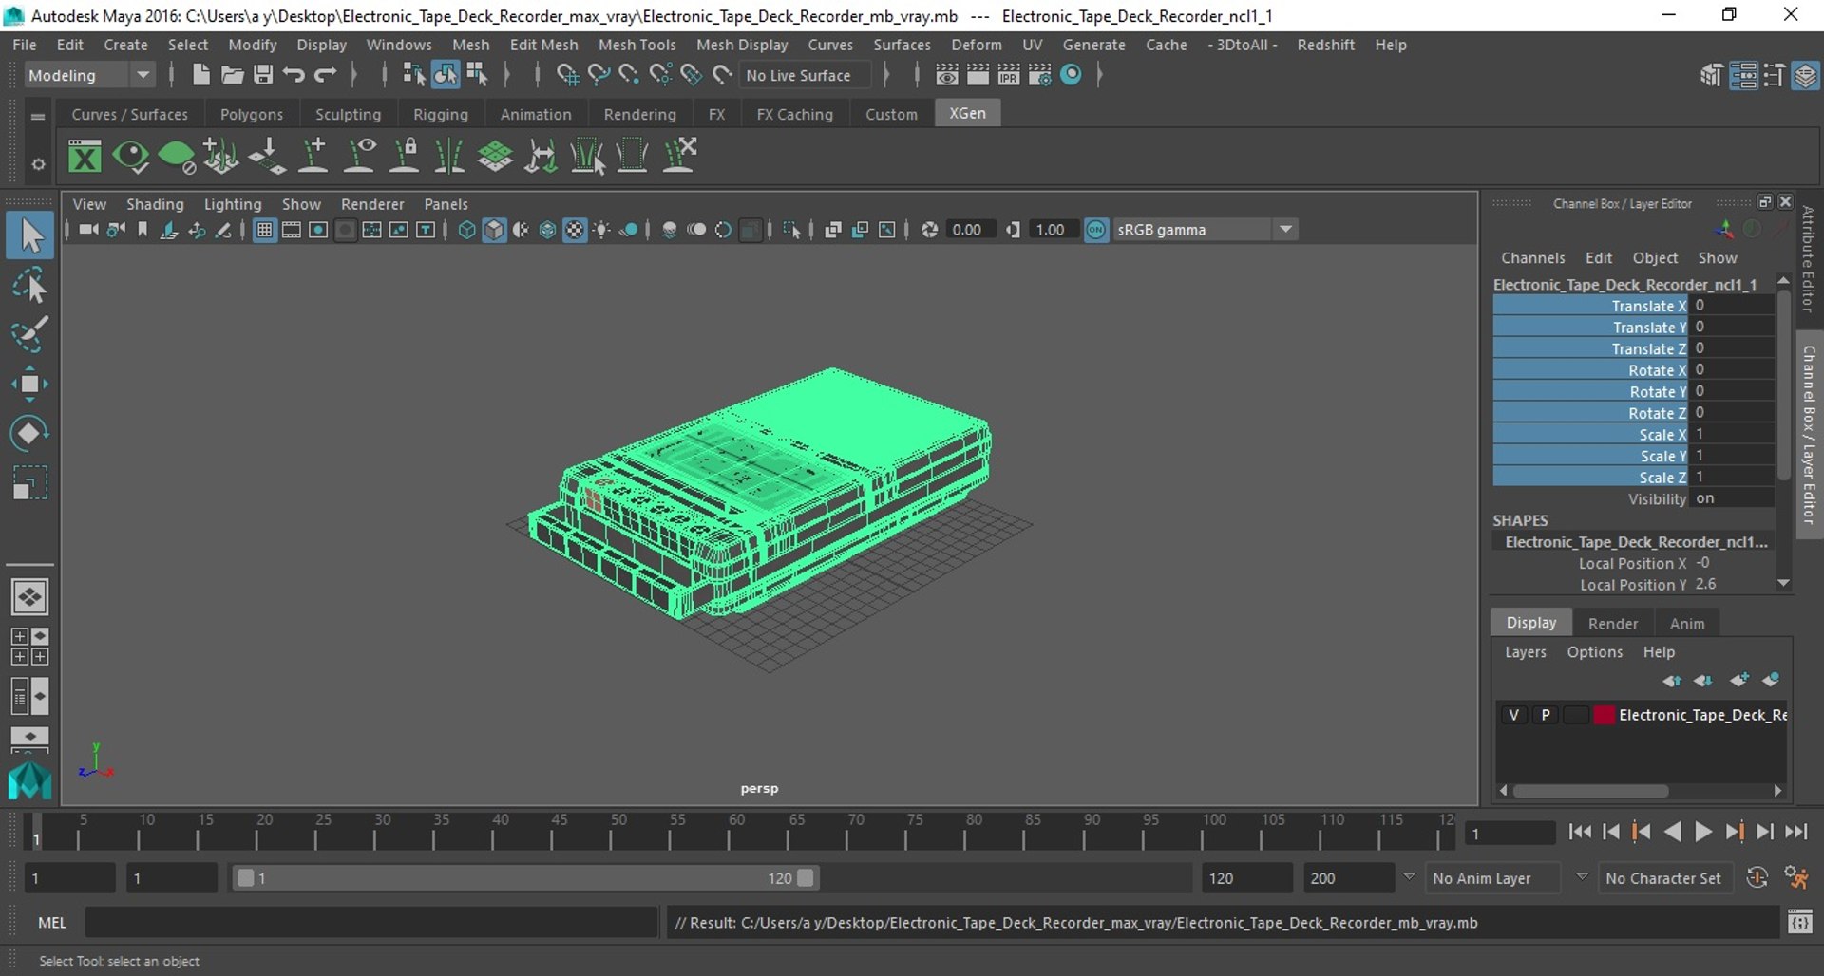Image resolution: width=1824 pixels, height=976 pixels.
Task: Click the MEL command input field
Action: click(x=370, y=922)
